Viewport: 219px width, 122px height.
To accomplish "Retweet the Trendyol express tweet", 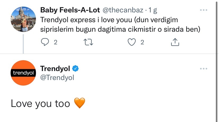I will tap(88, 42).
